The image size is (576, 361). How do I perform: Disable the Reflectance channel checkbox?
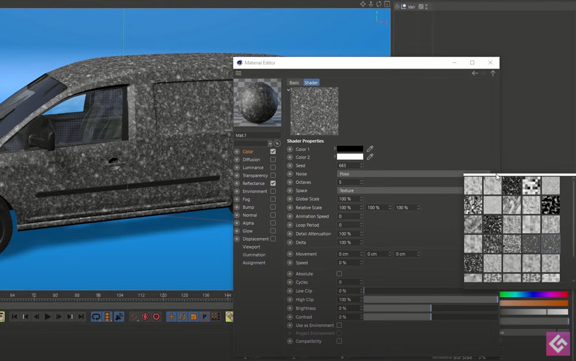pyautogui.click(x=272, y=183)
